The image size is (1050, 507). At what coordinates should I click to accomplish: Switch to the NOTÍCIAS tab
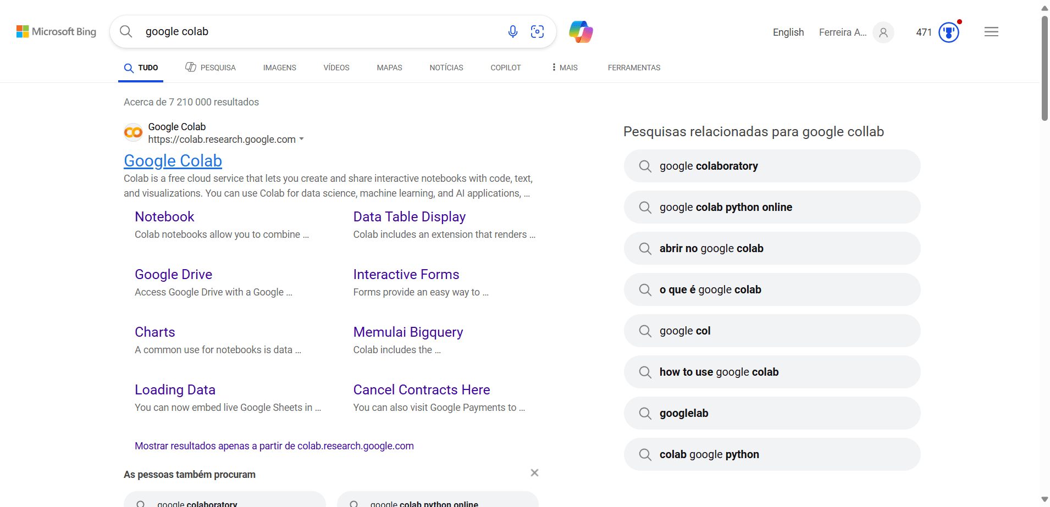(x=446, y=68)
